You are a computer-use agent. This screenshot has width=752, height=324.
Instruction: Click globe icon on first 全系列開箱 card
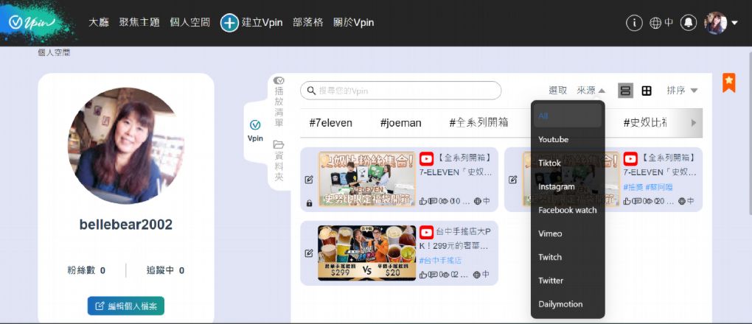[x=477, y=201]
